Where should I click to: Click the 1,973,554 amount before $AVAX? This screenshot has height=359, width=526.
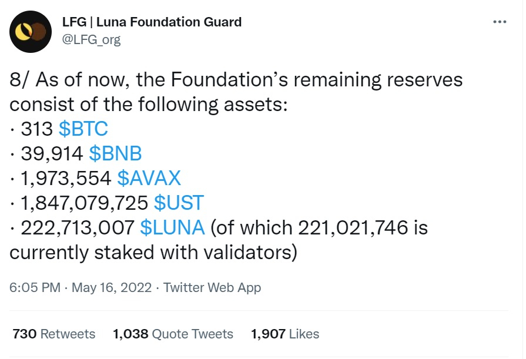[x=66, y=178]
